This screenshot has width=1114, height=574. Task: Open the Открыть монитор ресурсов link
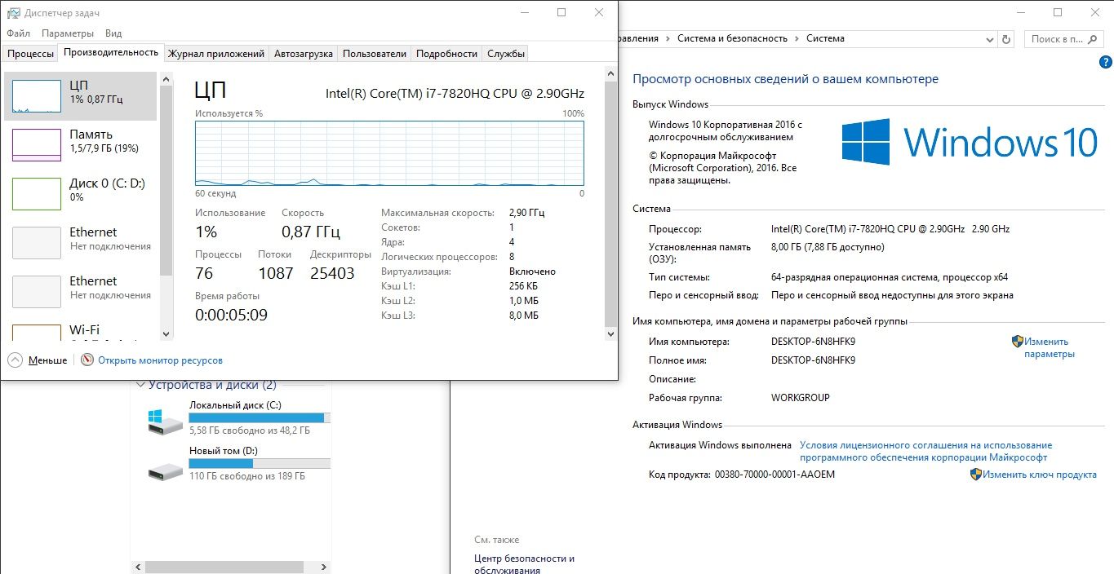click(160, 360)
